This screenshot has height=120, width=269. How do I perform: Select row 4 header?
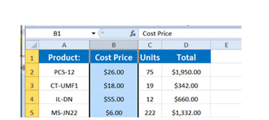(x=32, y=97)
